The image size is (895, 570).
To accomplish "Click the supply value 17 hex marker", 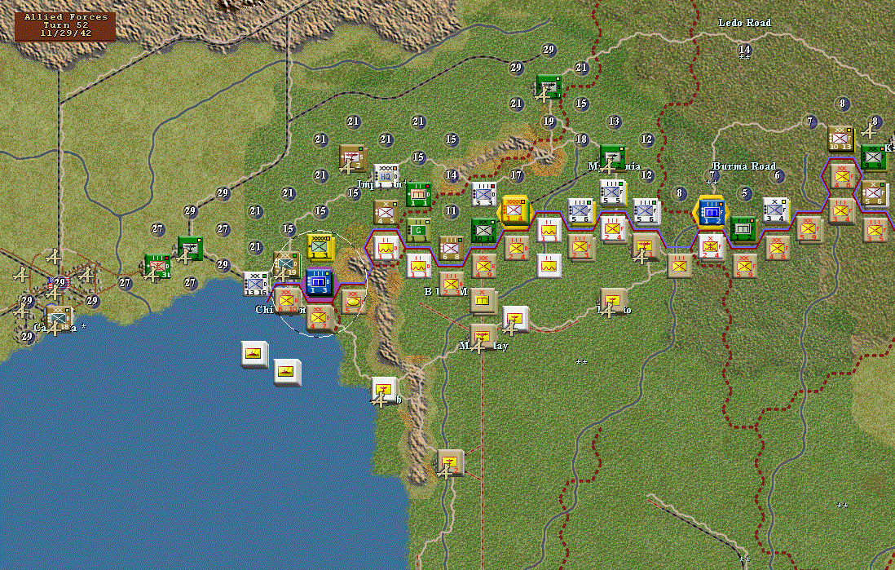I will coord(516,175).
